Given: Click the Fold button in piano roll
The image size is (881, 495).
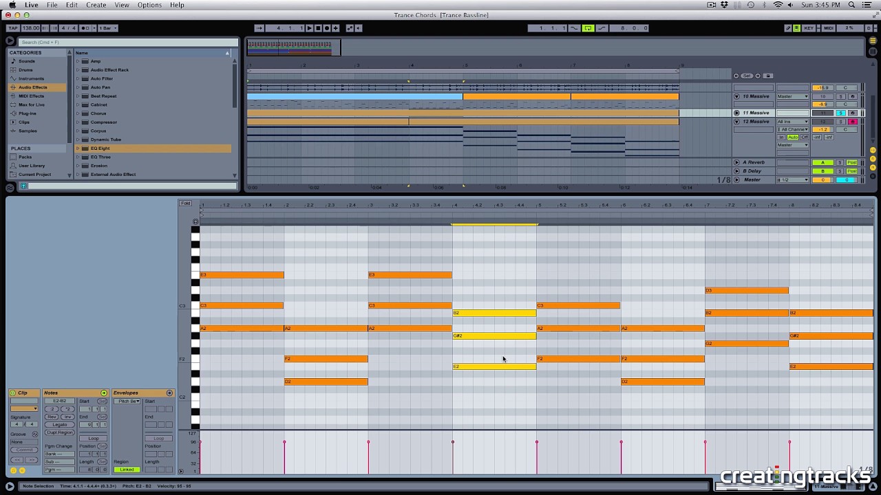Looking at the screenshot, I should point(185,203).
